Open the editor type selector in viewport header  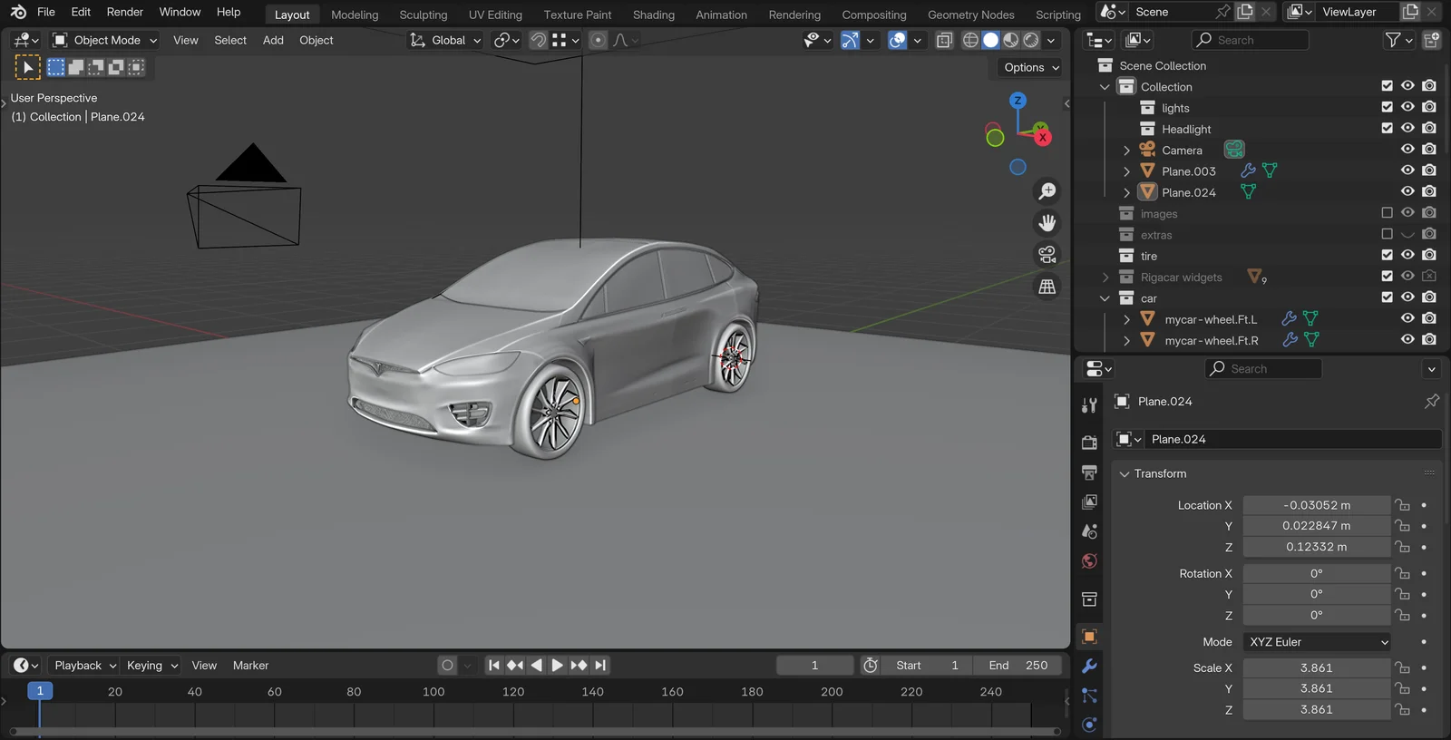[24, 40]
